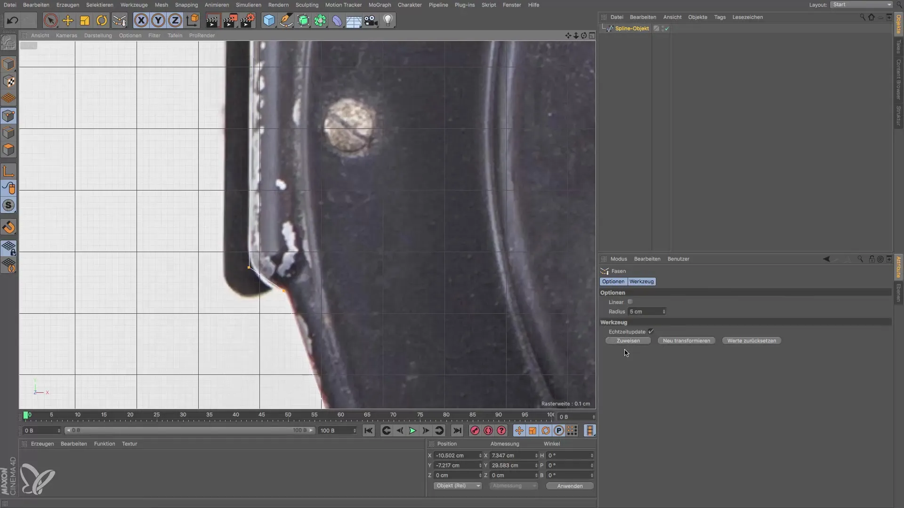This screenshot has height=508, width=904.
Task: Click the Undo arrow icon
Action: 13,20
